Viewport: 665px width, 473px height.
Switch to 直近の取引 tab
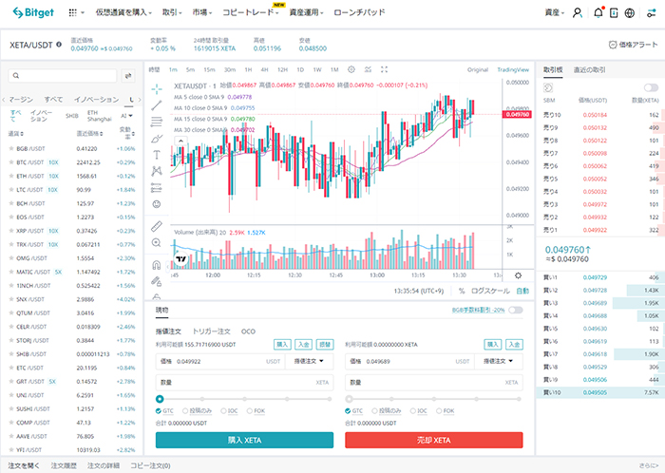[590, 70]
